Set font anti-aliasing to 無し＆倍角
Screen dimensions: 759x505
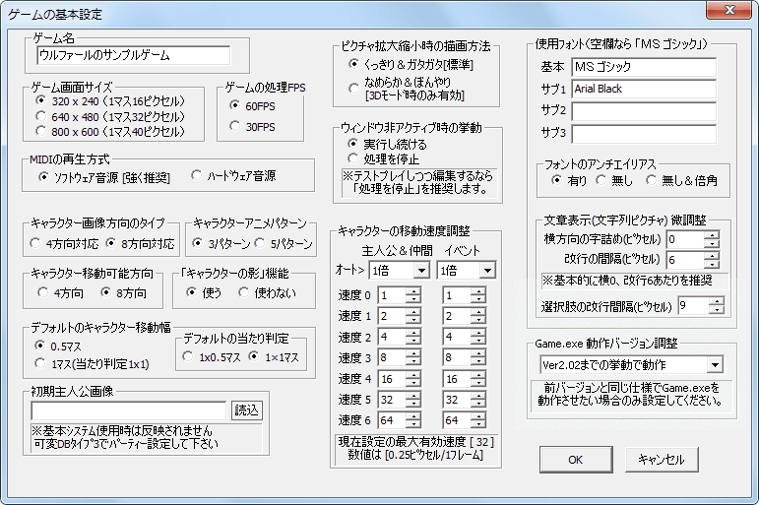pos(652,180)
